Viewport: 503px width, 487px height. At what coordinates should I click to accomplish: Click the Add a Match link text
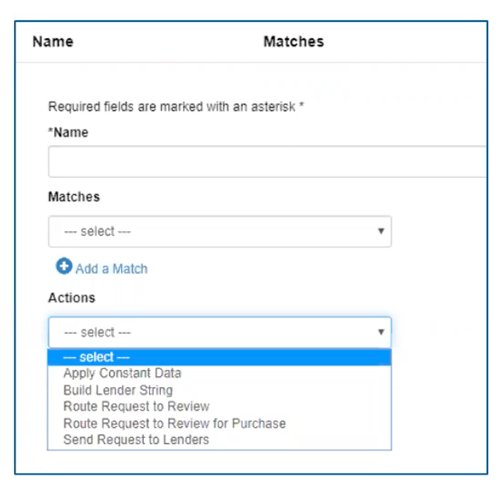point(112,268)
